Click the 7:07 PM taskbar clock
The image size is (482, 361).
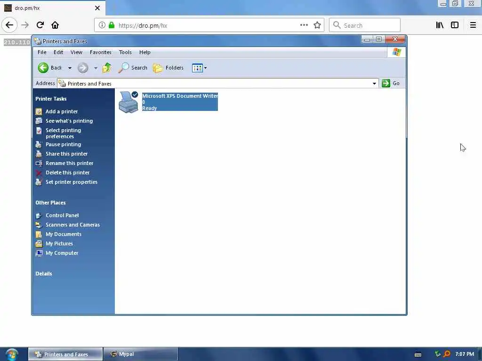tap(465, 354)
